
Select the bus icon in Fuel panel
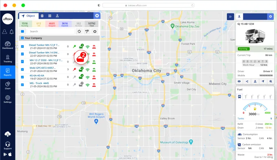click(x=240, y=97)
